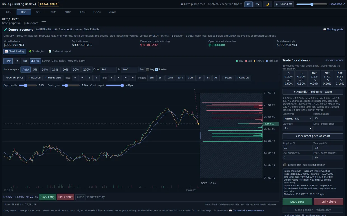347x216 pixels.
Task: Select Tick timeframe
Action: point(8,61)
